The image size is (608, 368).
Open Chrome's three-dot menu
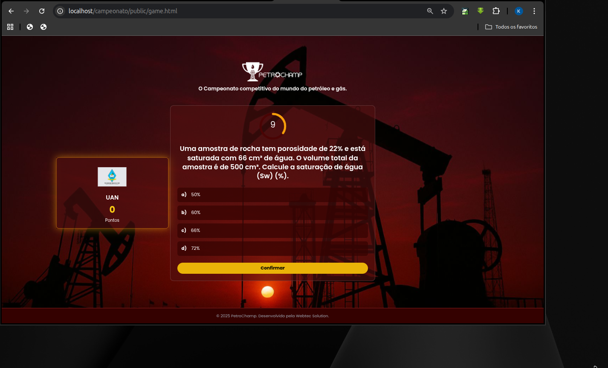[x=534, y=11]
